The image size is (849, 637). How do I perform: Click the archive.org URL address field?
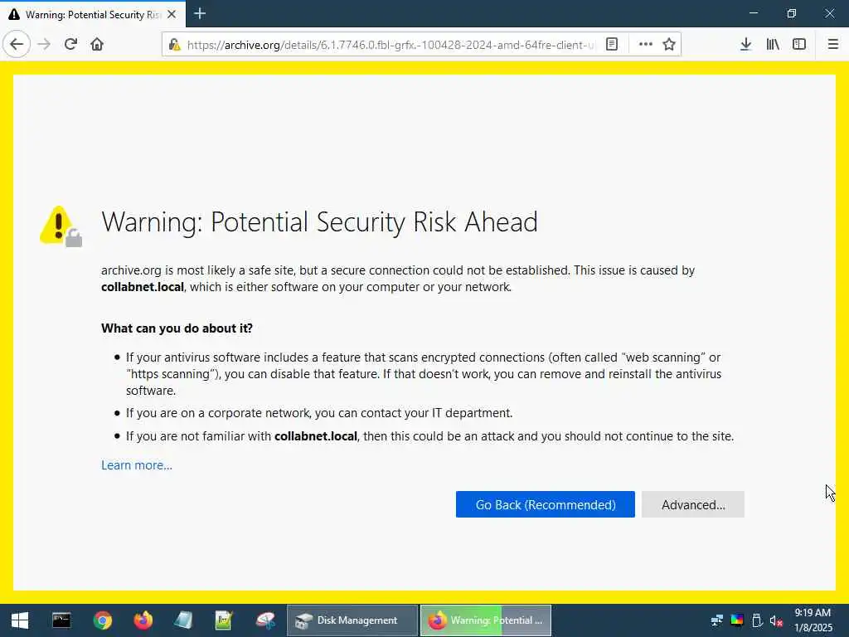(390, 45)
